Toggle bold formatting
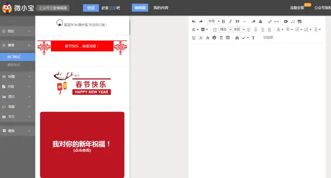The image size is (331, 178). click(x=223, y=22)
